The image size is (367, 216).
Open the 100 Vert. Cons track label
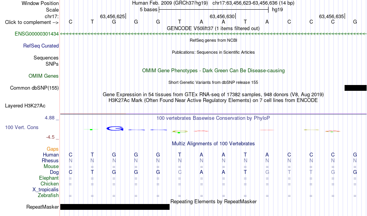pyautogui.click(x=22, y=128)
